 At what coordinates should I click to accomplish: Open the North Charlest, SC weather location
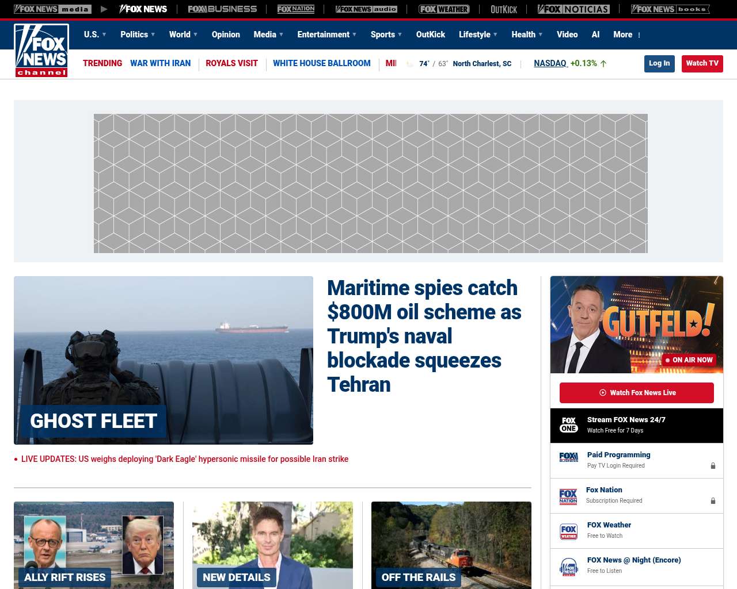click(x=482, y=64)
